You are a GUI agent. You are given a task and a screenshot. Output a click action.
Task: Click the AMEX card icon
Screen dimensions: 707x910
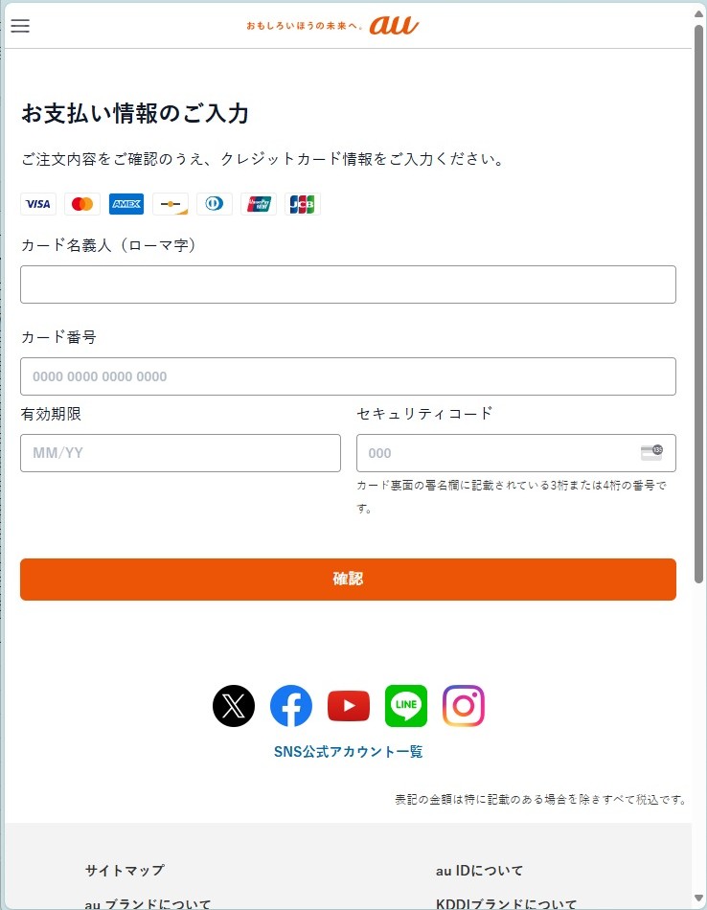click(126, 204)
